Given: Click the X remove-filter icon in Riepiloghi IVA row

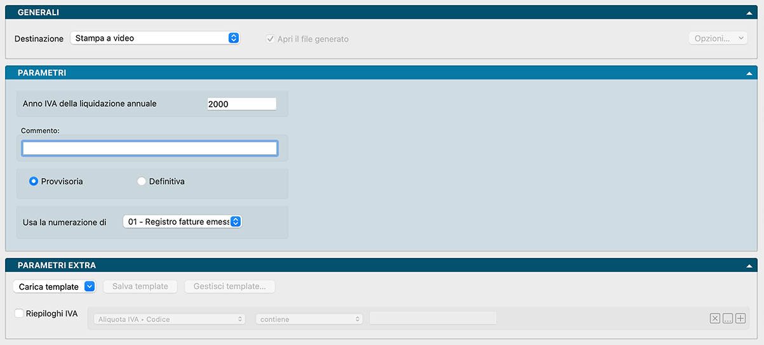Looking at the screenshot, I should (x=715, y=319).
